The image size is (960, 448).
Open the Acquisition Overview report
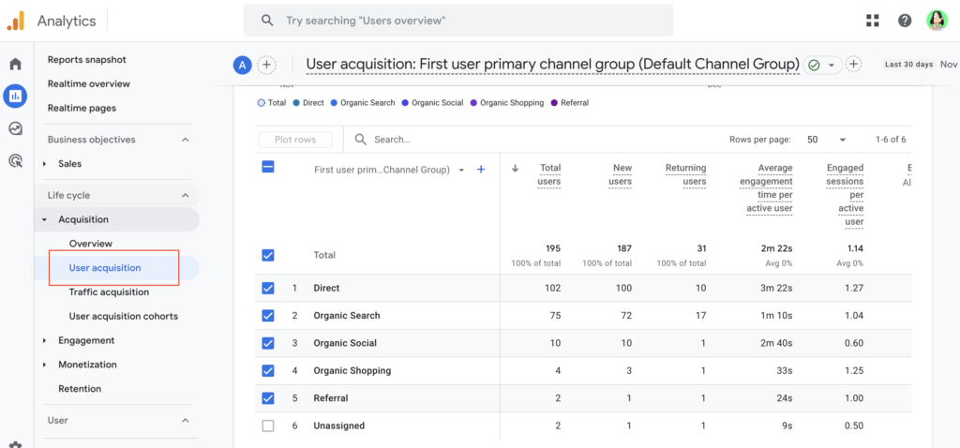pyautogui.click(x=91, y=244)
